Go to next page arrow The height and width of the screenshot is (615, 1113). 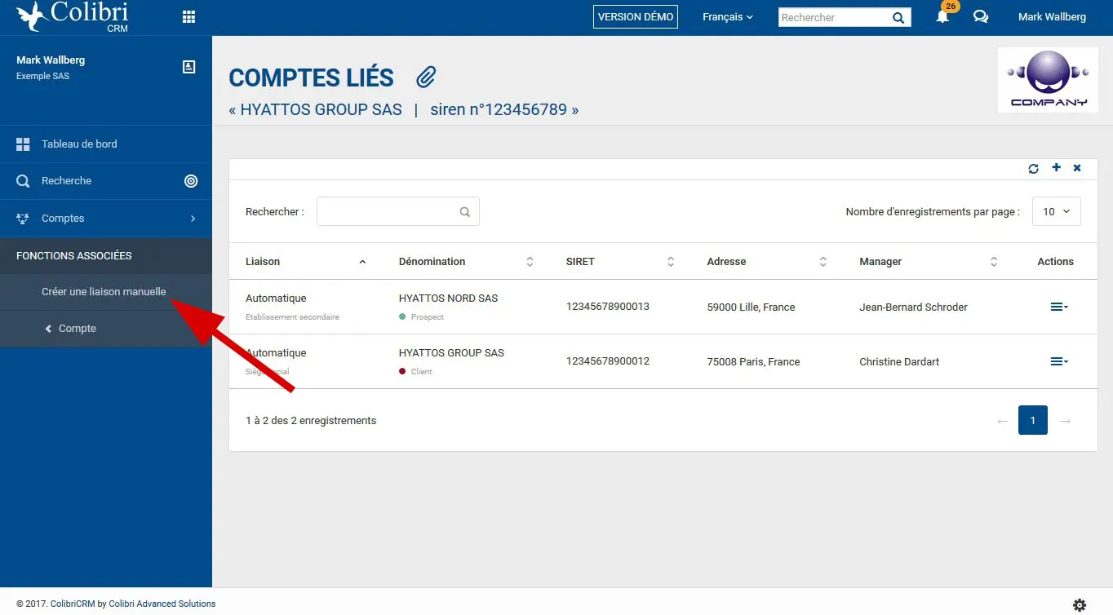tap(1064, 421)
